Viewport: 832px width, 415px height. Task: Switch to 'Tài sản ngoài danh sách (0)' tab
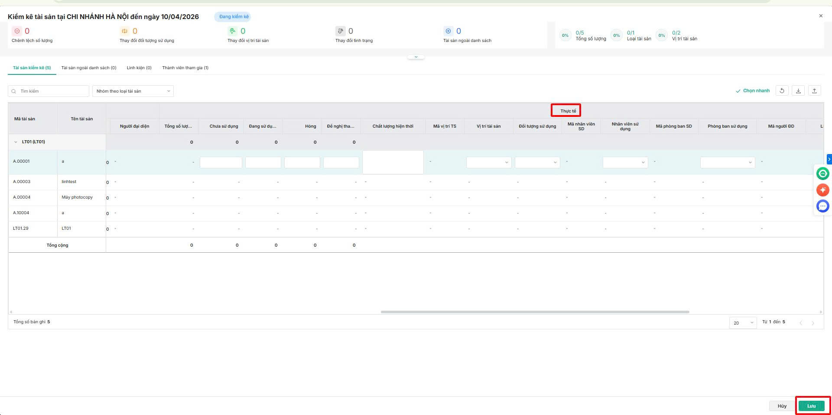tap(89, 68)
